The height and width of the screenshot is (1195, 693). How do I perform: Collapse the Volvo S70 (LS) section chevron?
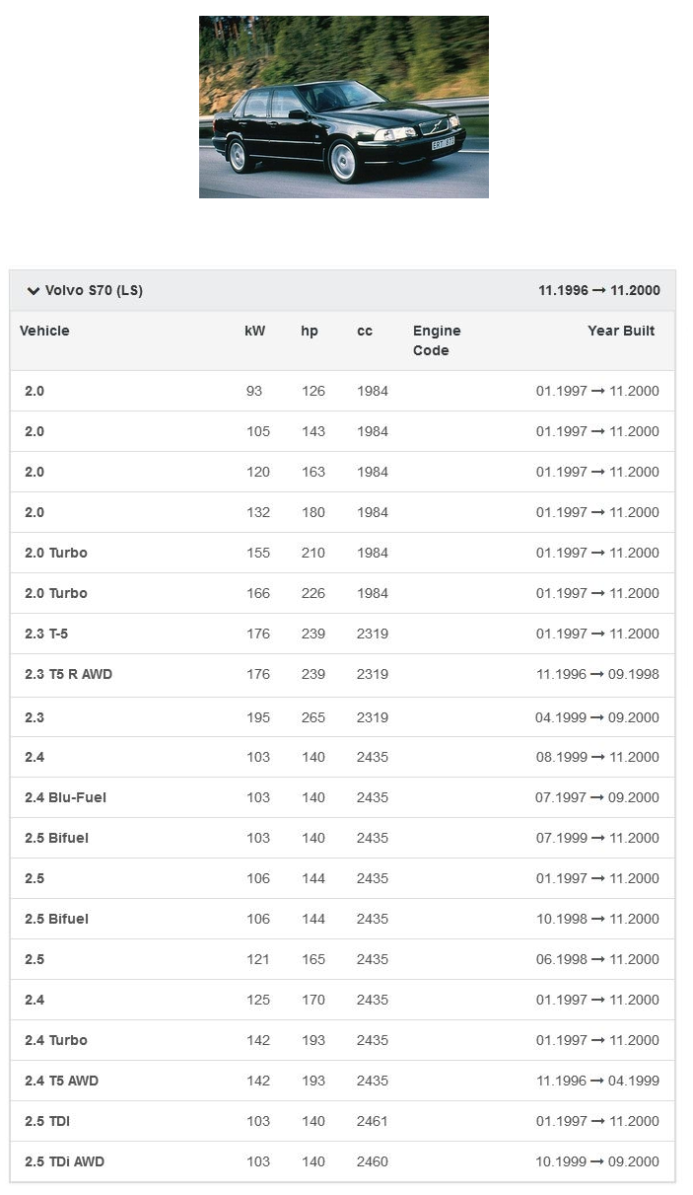click(x=33, y=291)
